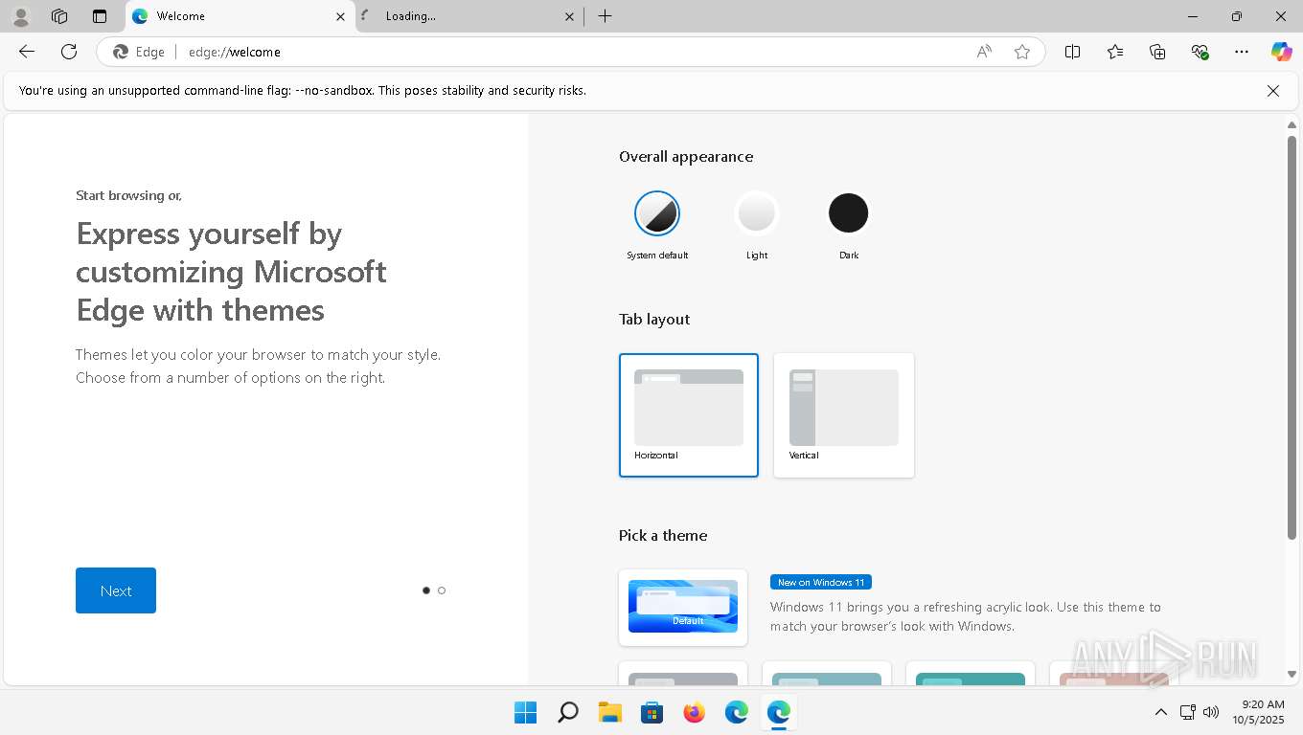Refresh the page
Image resolution: width=1303 pixels, height=735 pixels.
click(69, 52)
